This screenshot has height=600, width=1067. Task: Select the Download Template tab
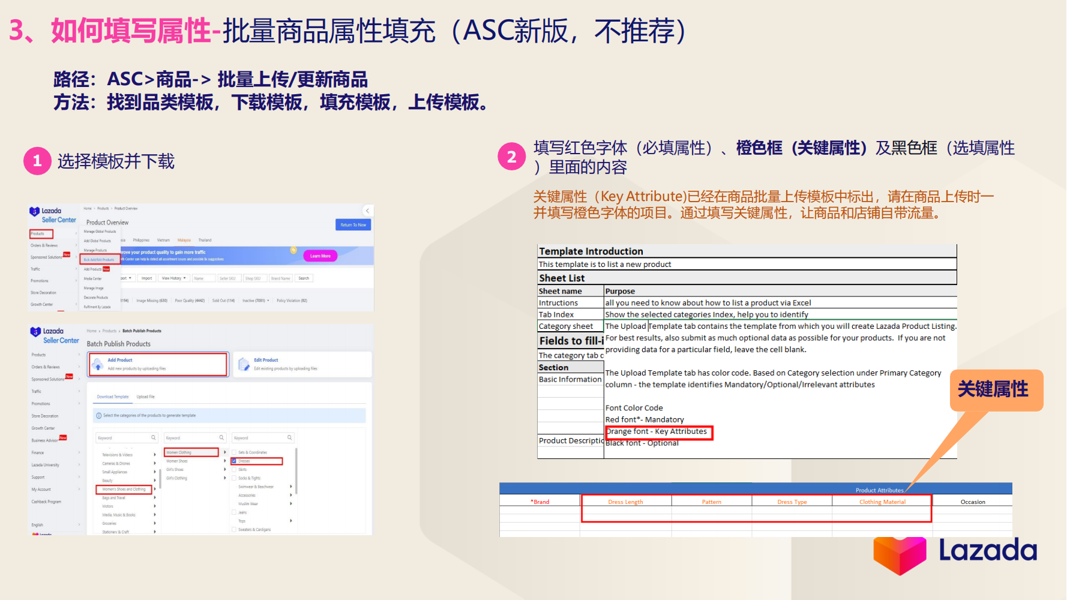[113, 397]
